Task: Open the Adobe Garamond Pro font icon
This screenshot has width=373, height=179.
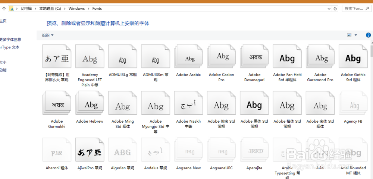Action: [320, 57]
